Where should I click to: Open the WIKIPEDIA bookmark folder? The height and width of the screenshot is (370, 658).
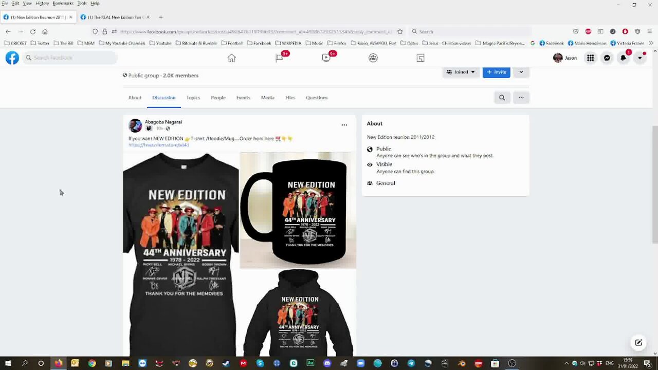(x=289, y=43)
